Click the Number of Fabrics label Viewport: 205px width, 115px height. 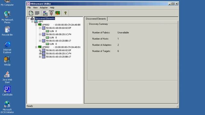(101, 33)
